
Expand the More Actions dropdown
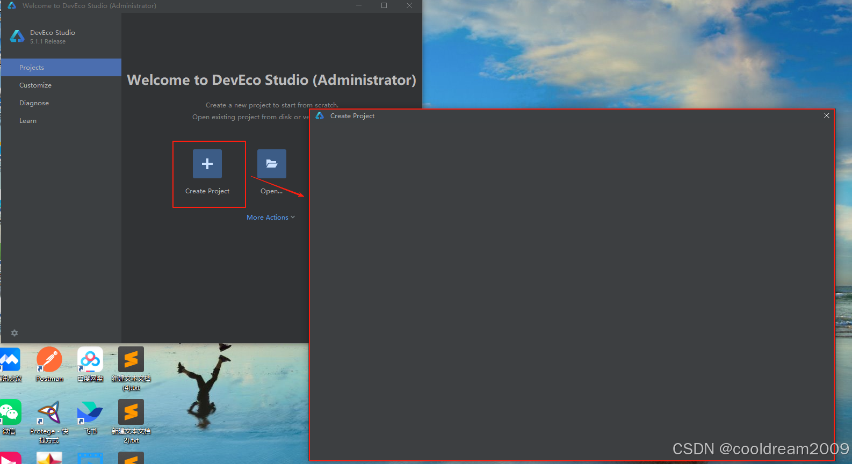(271, 218)
